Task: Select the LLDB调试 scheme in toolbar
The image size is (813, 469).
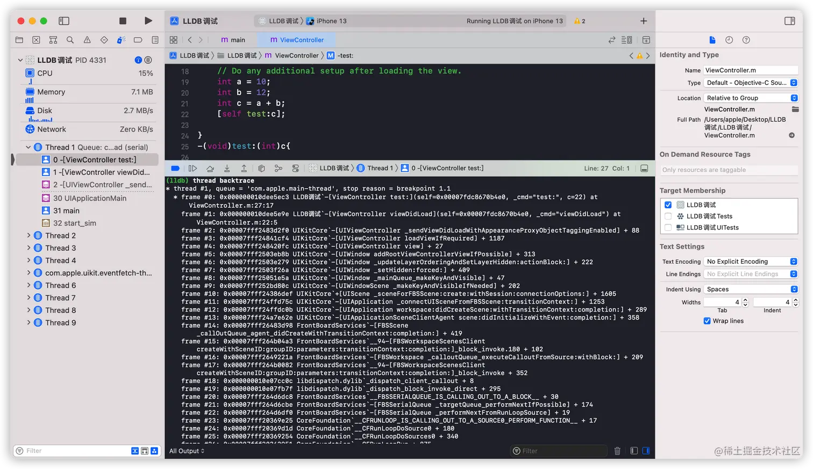Action: 279,21
